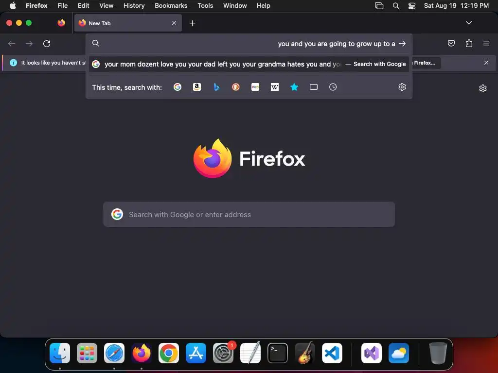Search this time with Amazon icon

point(197,87)
